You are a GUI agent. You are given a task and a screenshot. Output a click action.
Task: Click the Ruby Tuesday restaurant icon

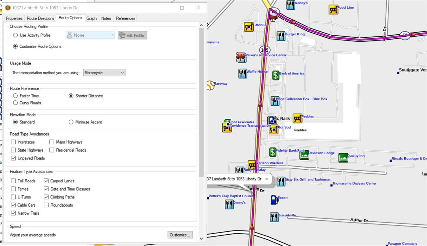(240, 170)
